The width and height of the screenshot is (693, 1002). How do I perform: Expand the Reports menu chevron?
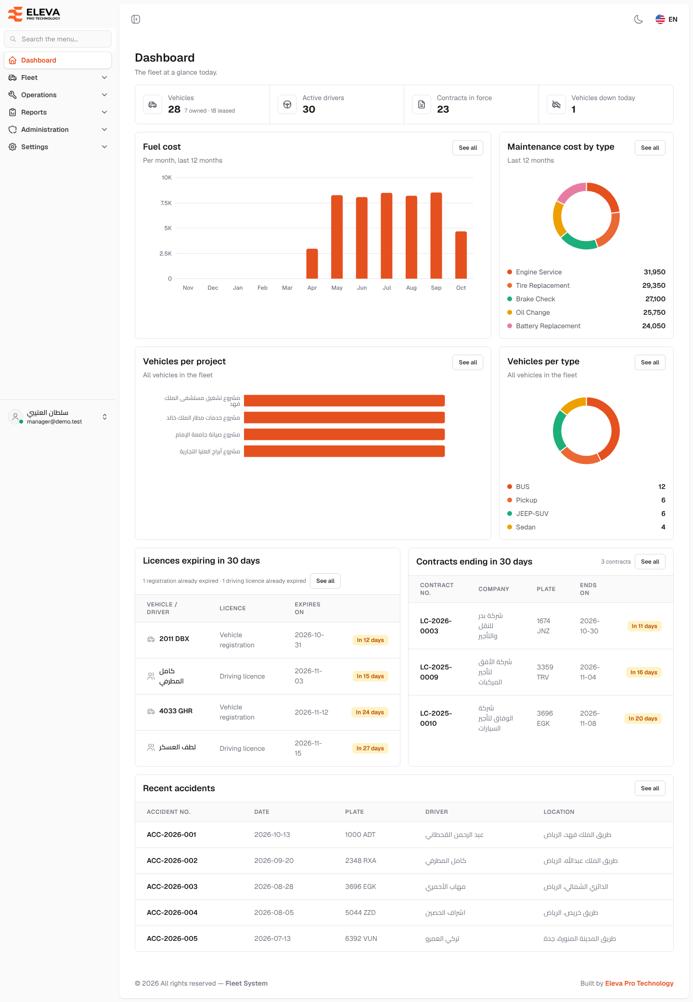click(104, 112)
